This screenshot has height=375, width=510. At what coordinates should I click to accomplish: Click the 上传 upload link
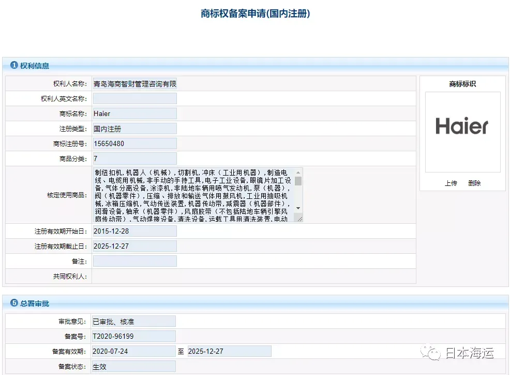451,183
